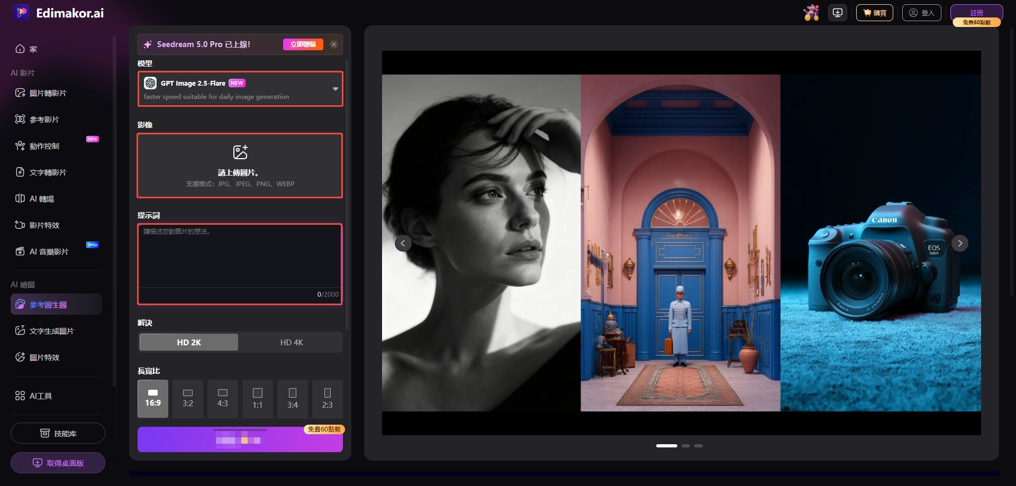Click the 免費60點數 badge under register

pyautogui.click(x=977, y=22)
